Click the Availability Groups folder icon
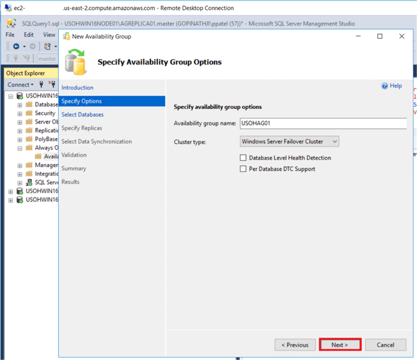 tap(38, 156)
